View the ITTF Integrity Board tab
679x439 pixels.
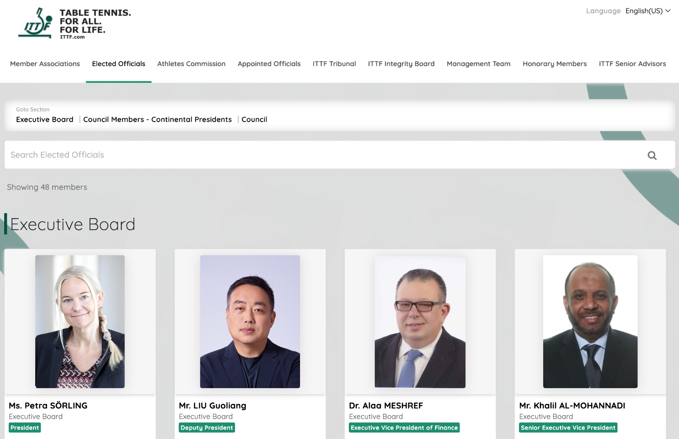(x=401, y=64)
